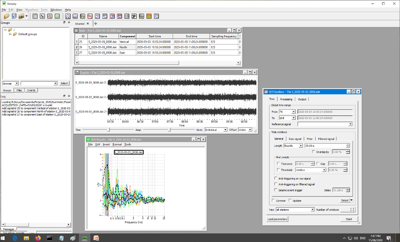Open the new tab plus icon beside Unnamed
Viewport: 400px width, 242px height.
(96, 24)
